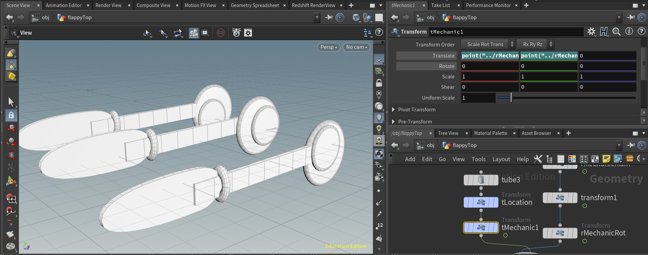Click the gear icon in Transform parameters

[x=591, y=32]
